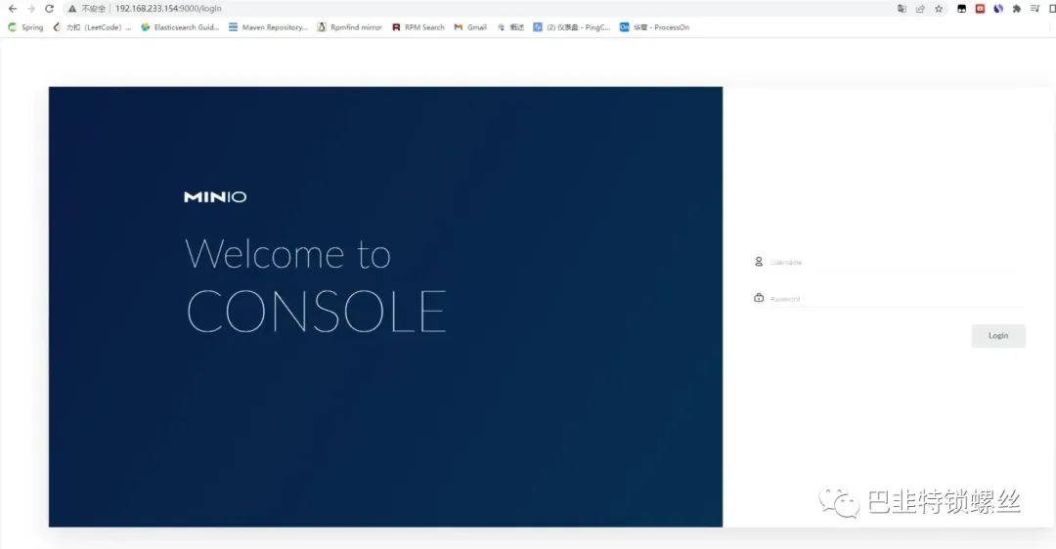Click the 'CONSOLE' heading text
This screenshot has width=1056, height=549.
(316, 312)
